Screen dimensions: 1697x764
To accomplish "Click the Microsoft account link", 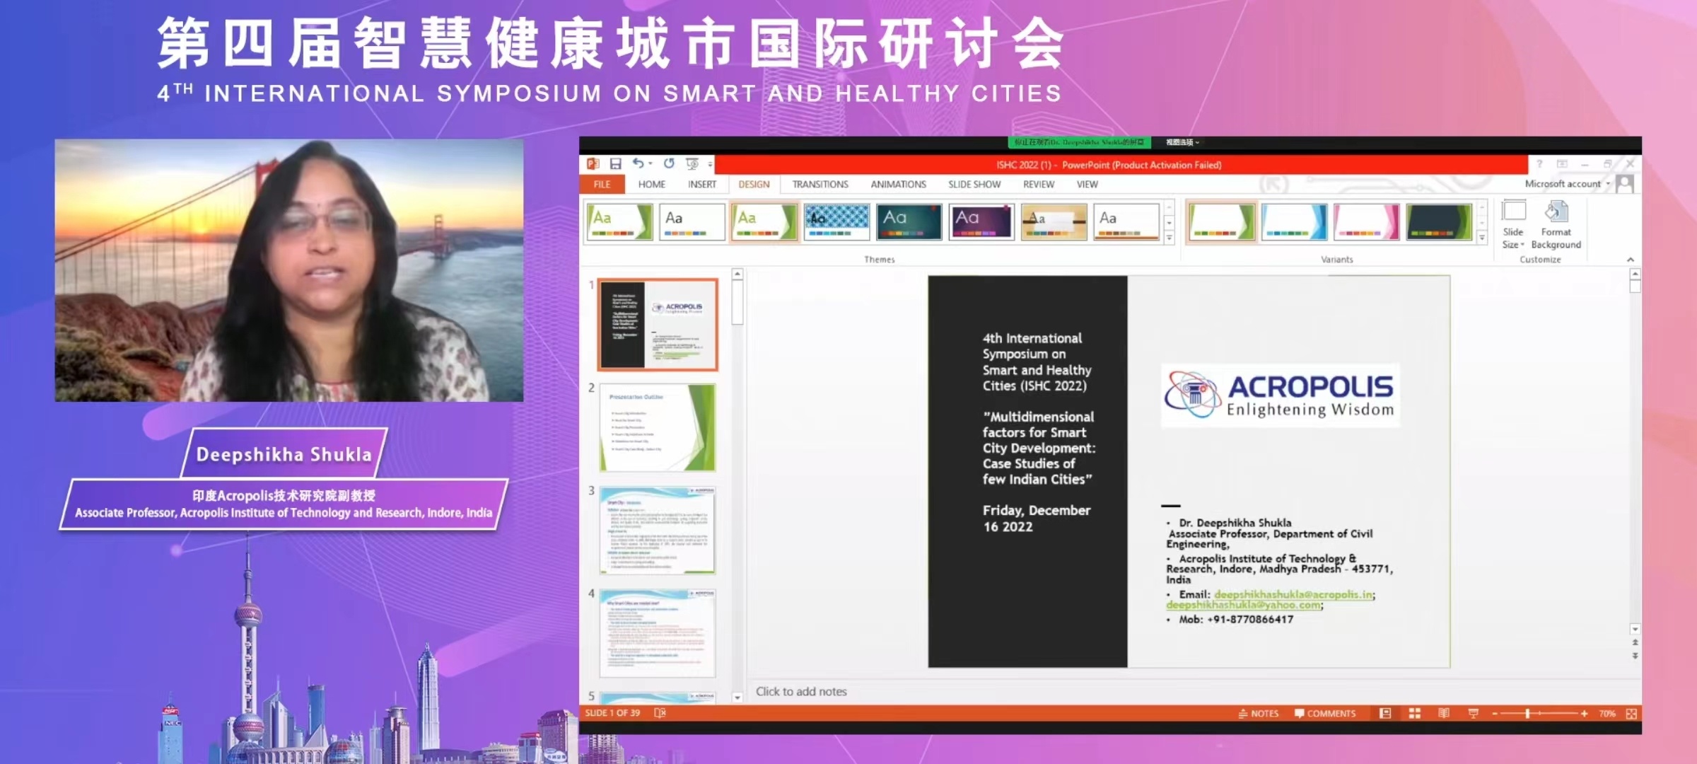I will click(x=1563, y=184).
